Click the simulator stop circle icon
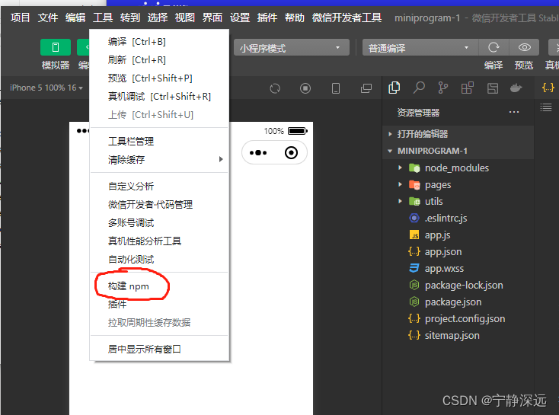This screenshot has width=559, height=415. click(x=305, y=88)
